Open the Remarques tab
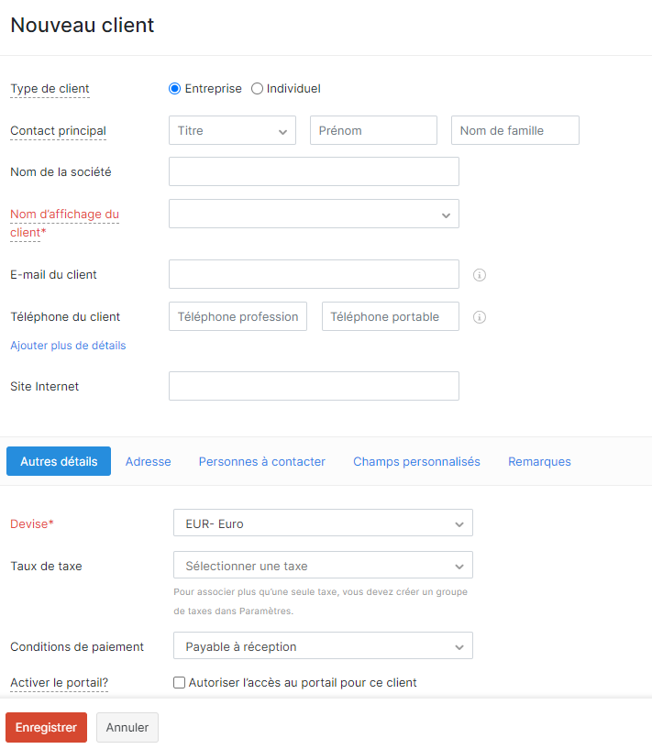This screenshot has width=652, height=749. [539, 461]
